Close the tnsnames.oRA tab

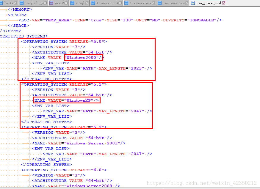120,3
